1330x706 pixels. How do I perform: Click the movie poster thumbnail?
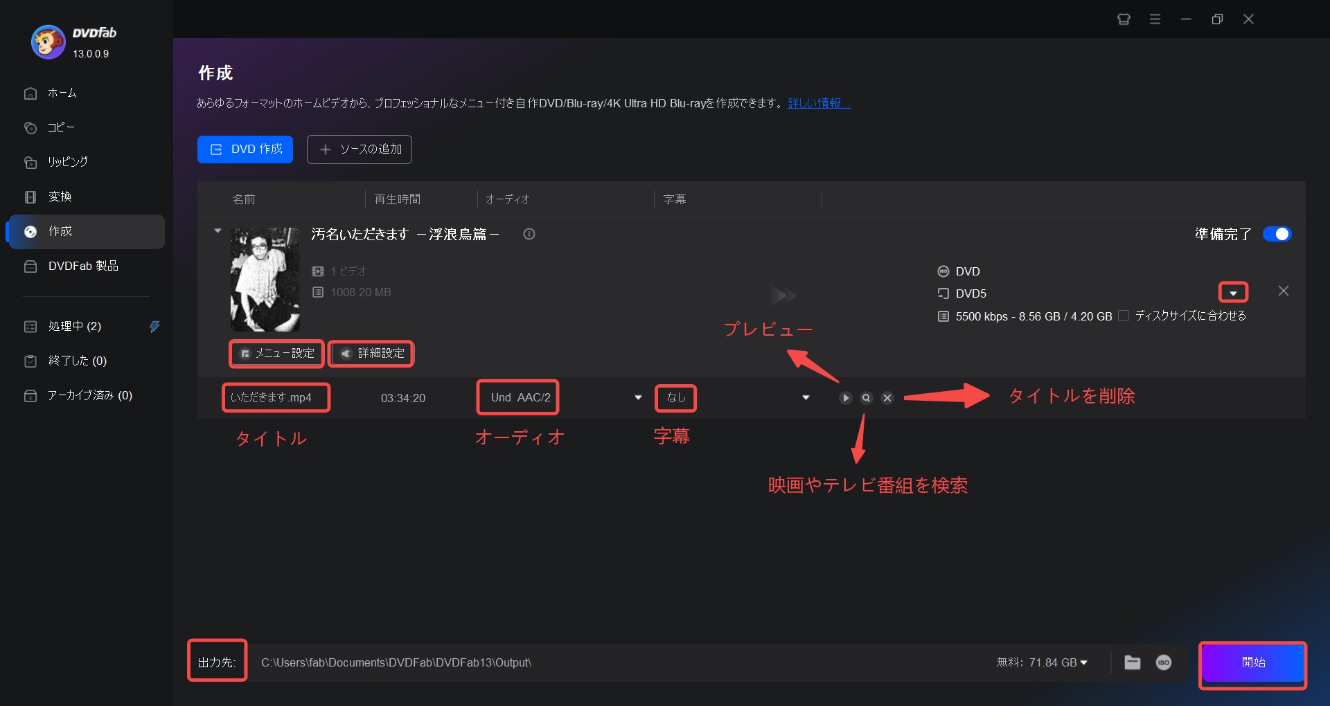tap(265, 280)
